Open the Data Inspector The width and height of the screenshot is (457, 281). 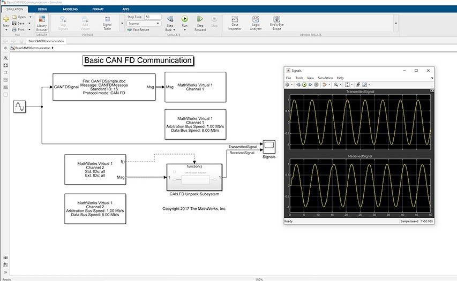(235, 21)
